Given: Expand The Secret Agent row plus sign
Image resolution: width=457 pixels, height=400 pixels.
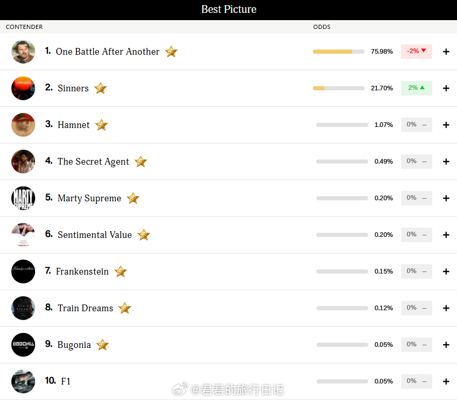Looking at the screenshot, I should pyautogui.click(x=446, y=162).
